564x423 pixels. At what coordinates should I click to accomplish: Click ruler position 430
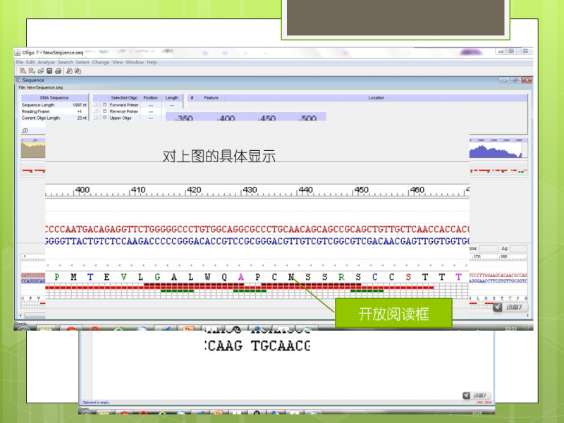250,190
